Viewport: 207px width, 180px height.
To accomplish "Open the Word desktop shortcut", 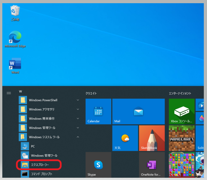I will point(15,66).
